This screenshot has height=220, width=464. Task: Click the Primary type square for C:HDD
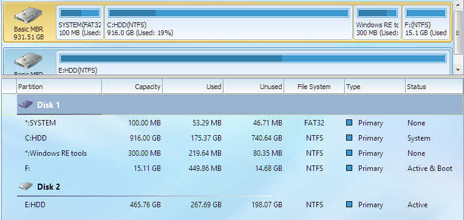coord(349,138)
